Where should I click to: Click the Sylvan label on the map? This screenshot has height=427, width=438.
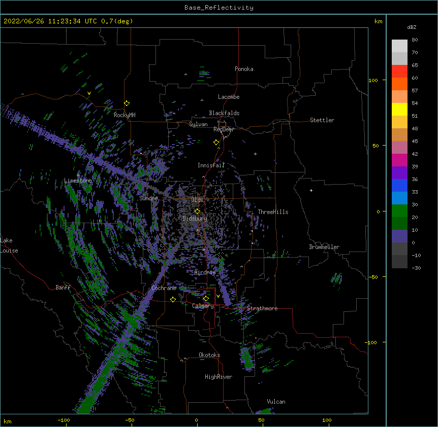point(198,124)
